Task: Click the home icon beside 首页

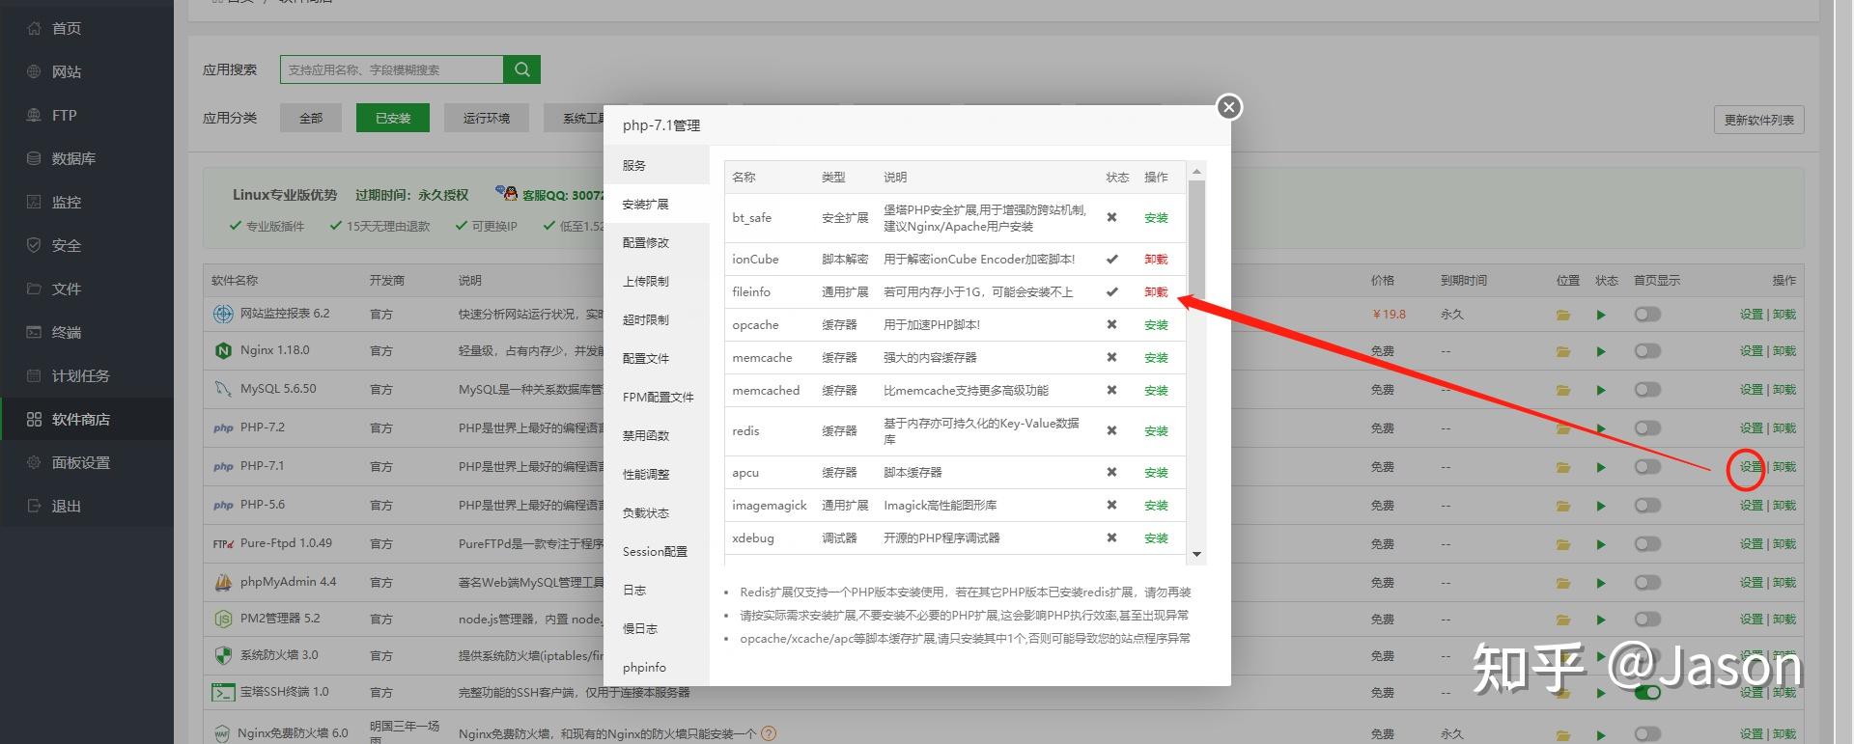Action: [34, 28]
